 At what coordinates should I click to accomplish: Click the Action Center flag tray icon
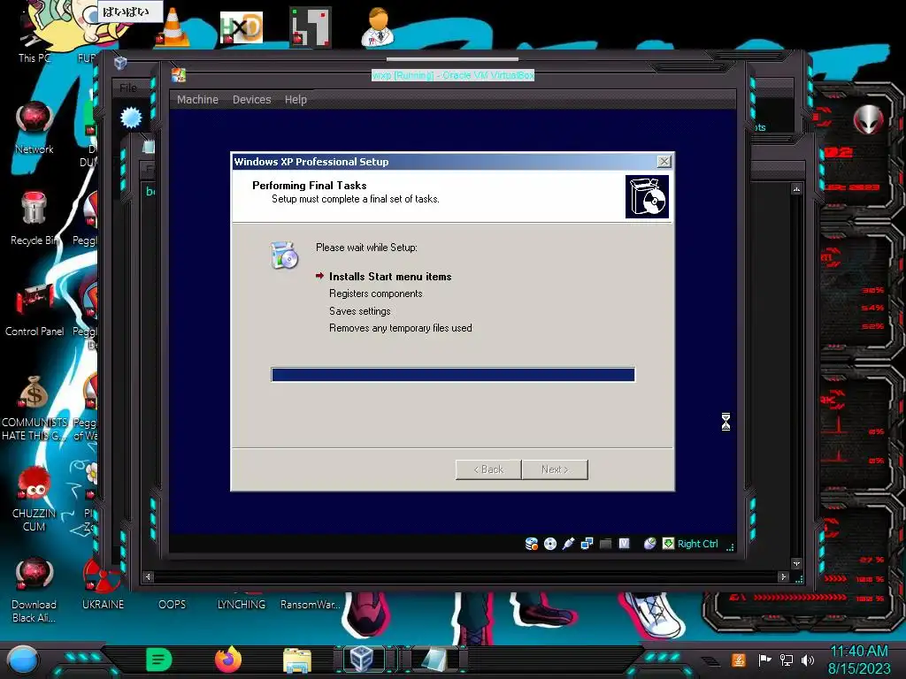point(764,660)
